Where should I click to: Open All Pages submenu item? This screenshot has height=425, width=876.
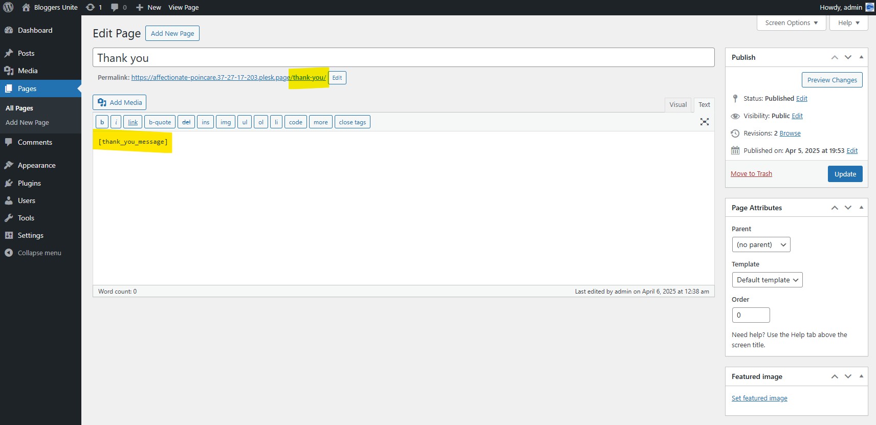pos(19,108)
